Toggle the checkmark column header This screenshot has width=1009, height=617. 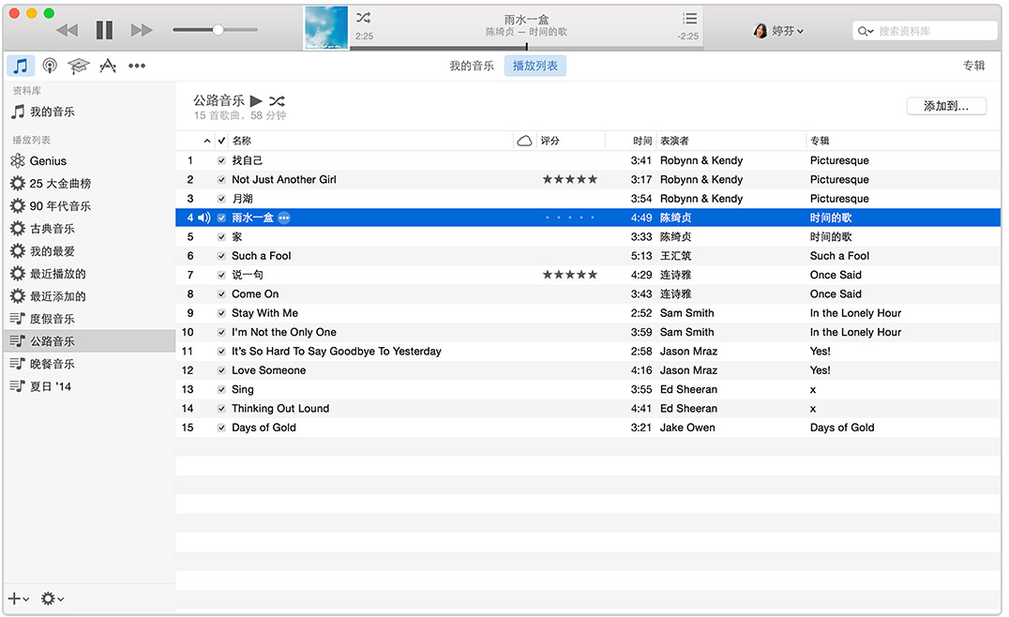221,141
